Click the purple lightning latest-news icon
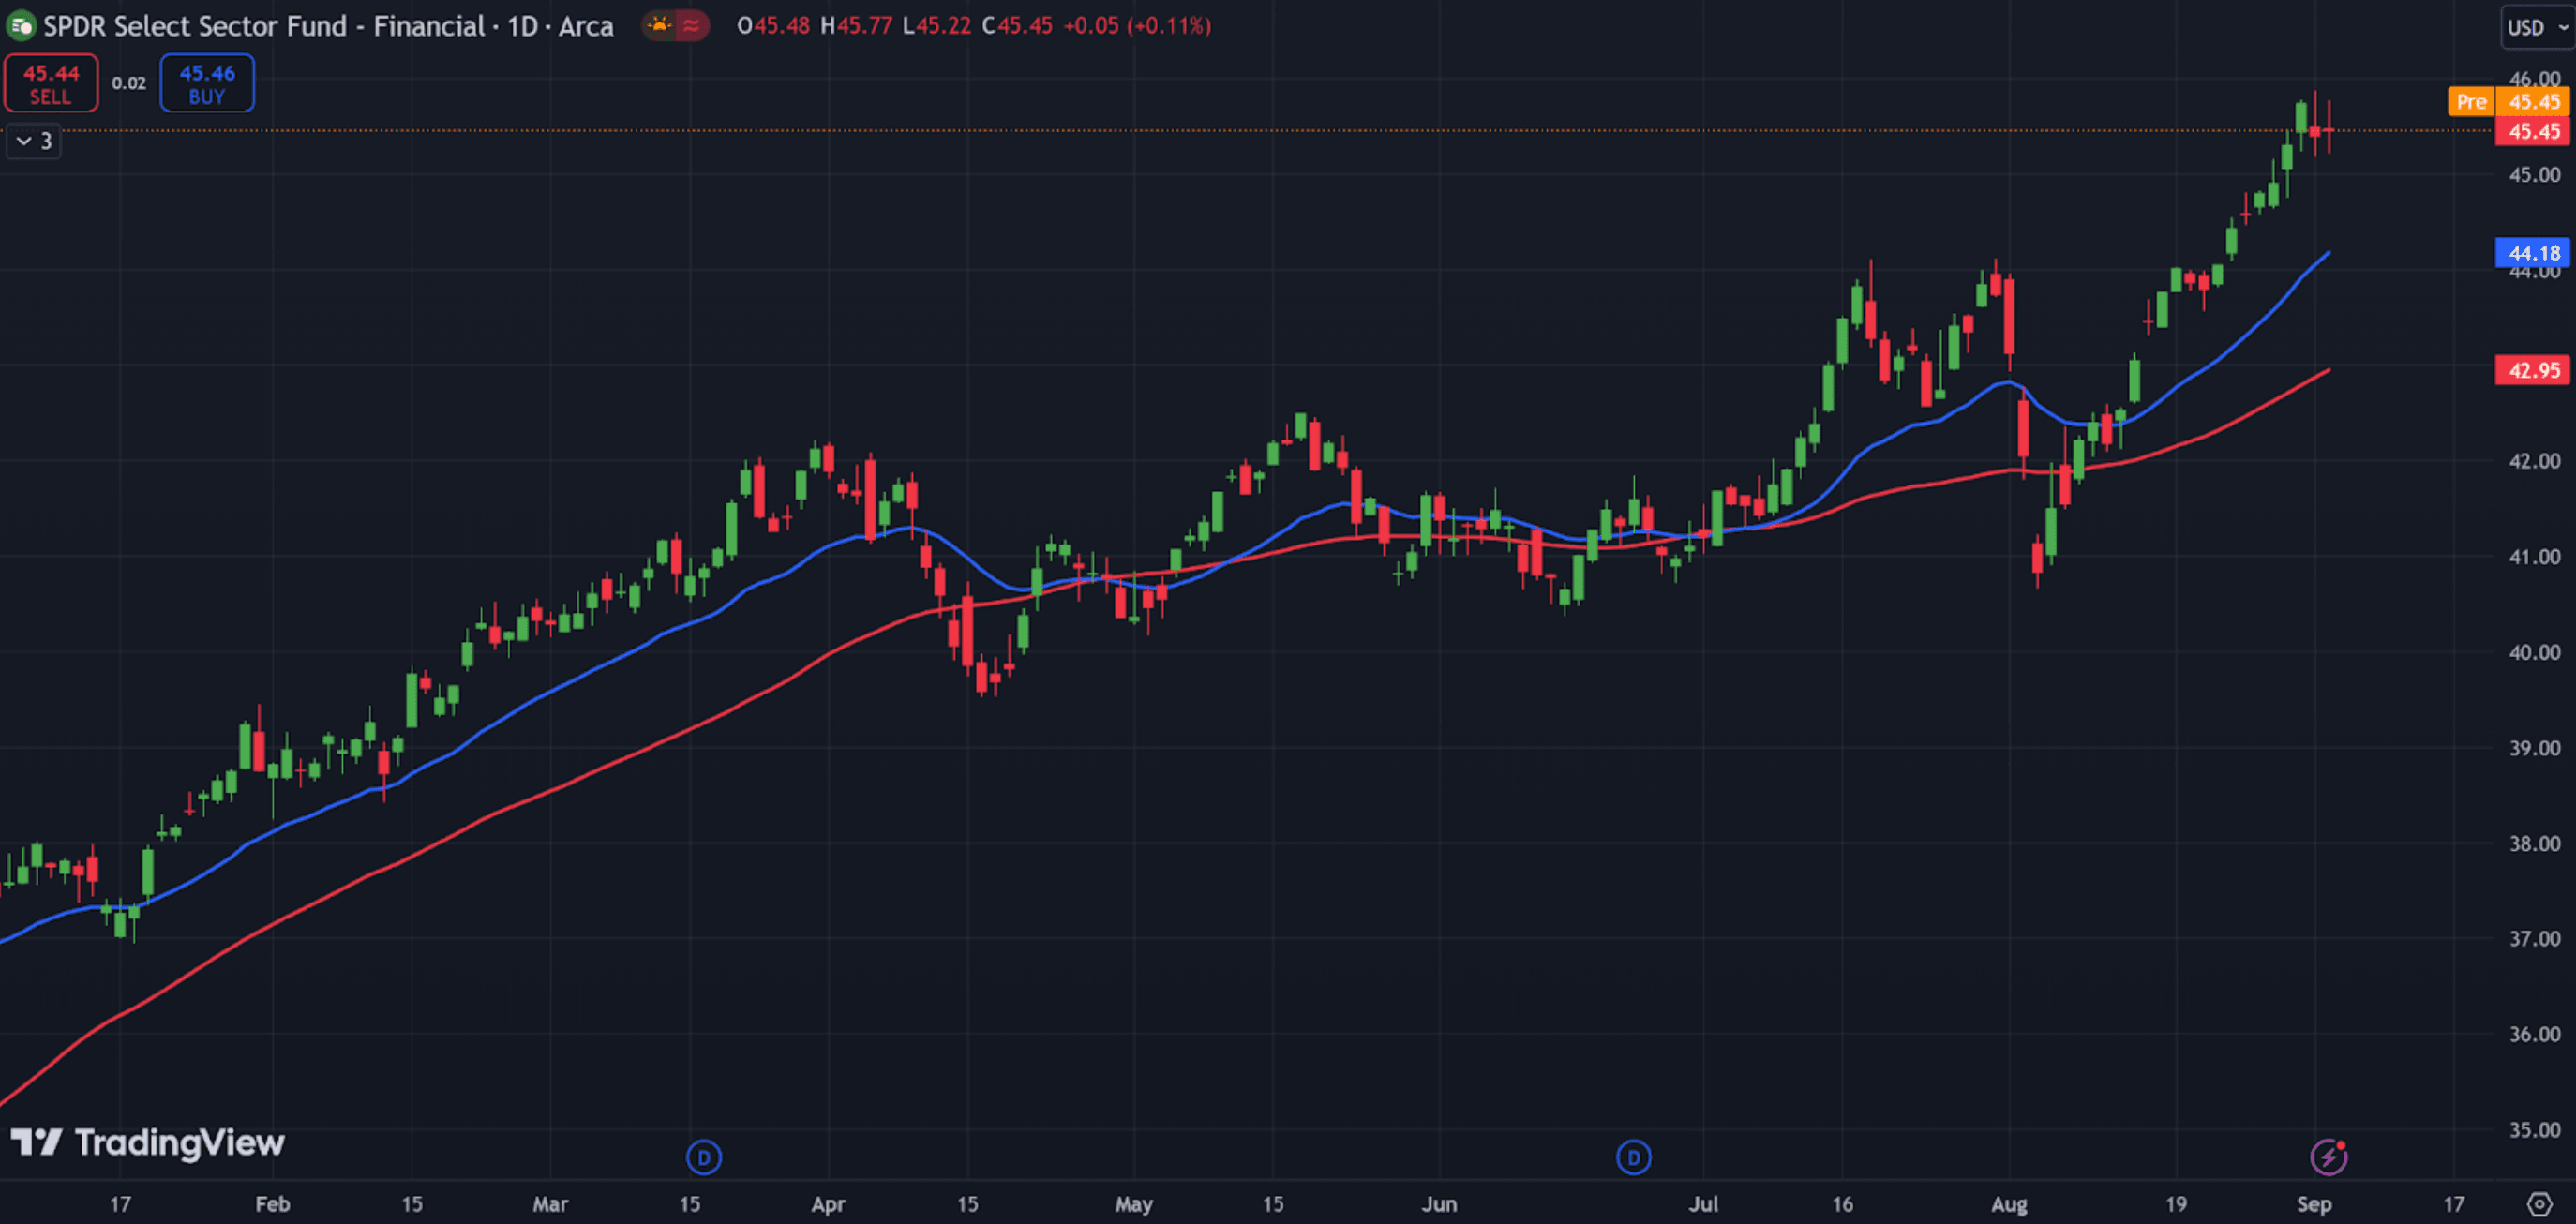 point(2329,1157)
